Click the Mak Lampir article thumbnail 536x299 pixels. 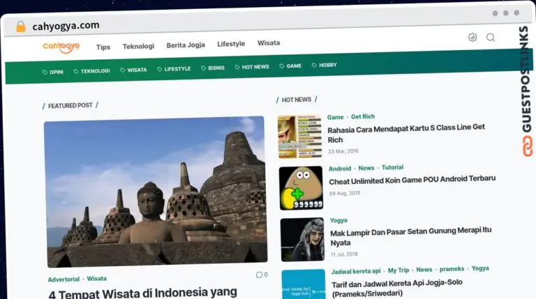click(x=302, y=240)
